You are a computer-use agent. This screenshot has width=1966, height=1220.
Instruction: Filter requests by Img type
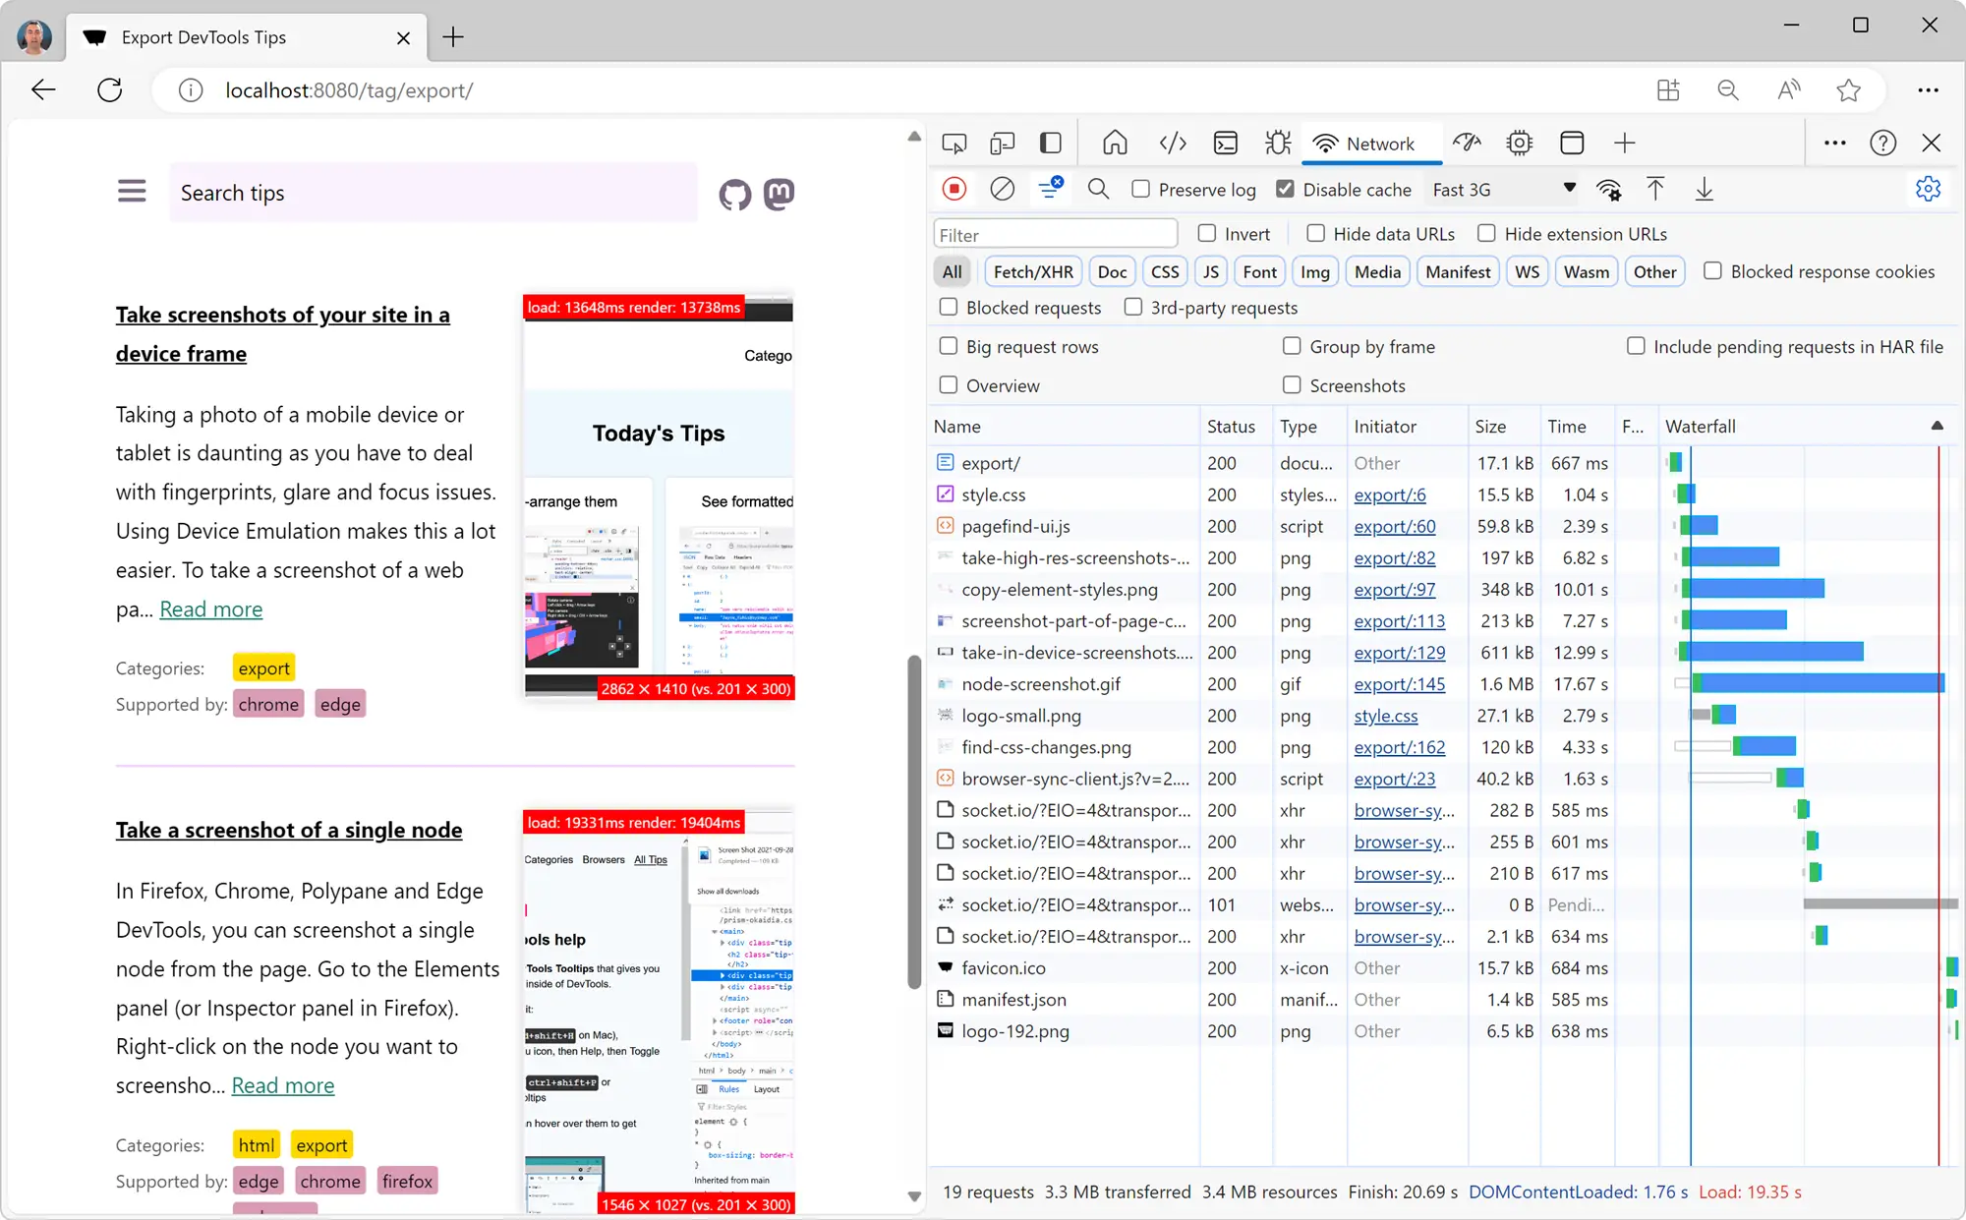(1314, 271)
